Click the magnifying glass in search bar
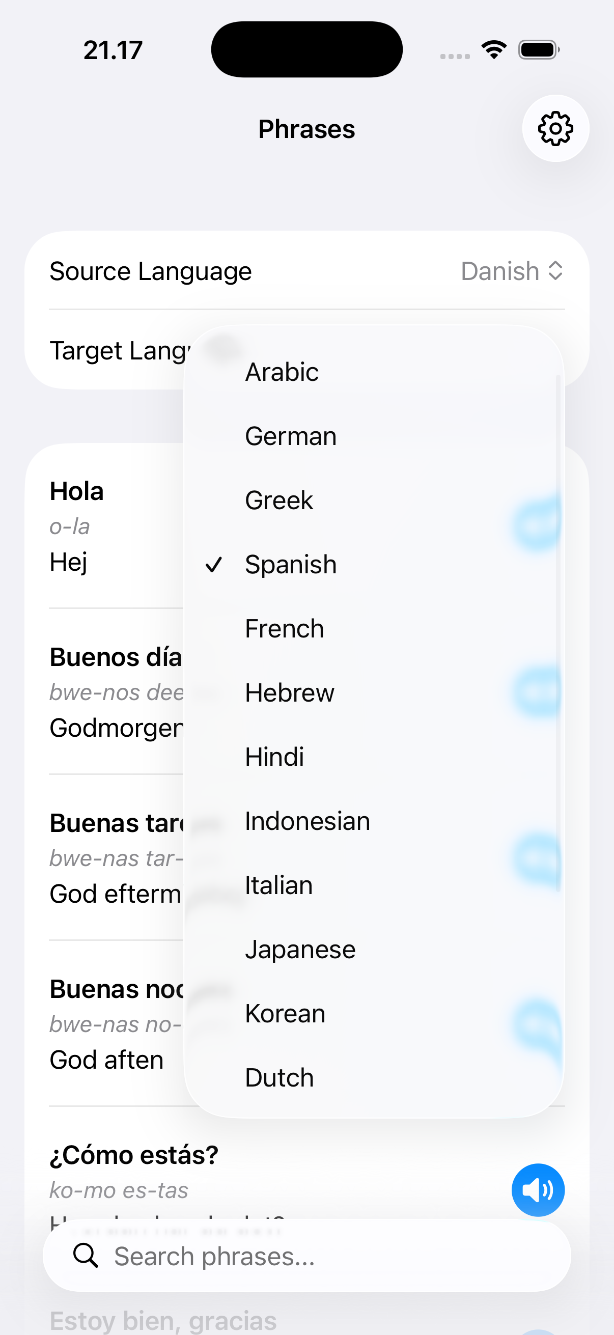 pyautogui.click(x=86, y=1255)
